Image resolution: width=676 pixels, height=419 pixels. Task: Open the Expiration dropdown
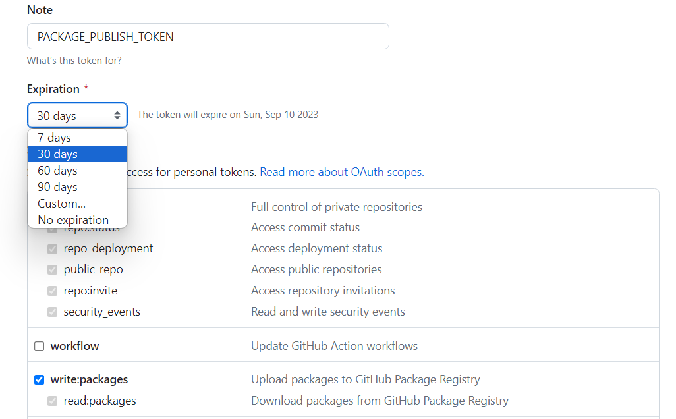click(x=77, y=115)
